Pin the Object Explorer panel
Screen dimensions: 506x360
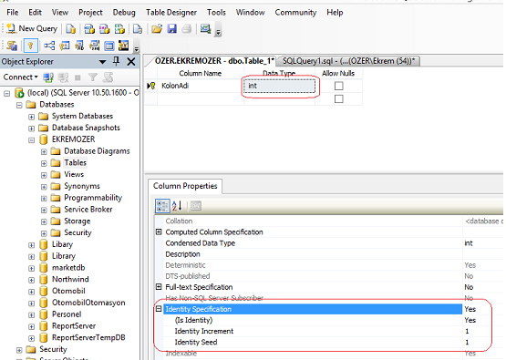click(117, 61)
